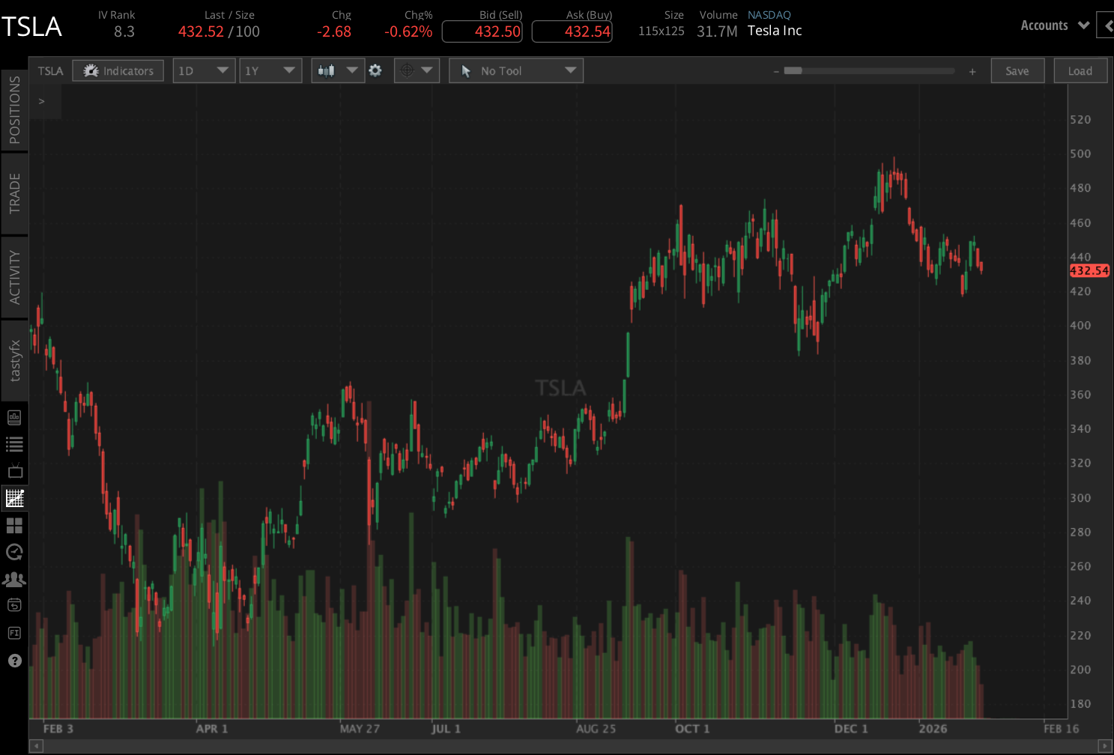
Task: Click the 500 price axis label
Action: [x=1080, y=154]
